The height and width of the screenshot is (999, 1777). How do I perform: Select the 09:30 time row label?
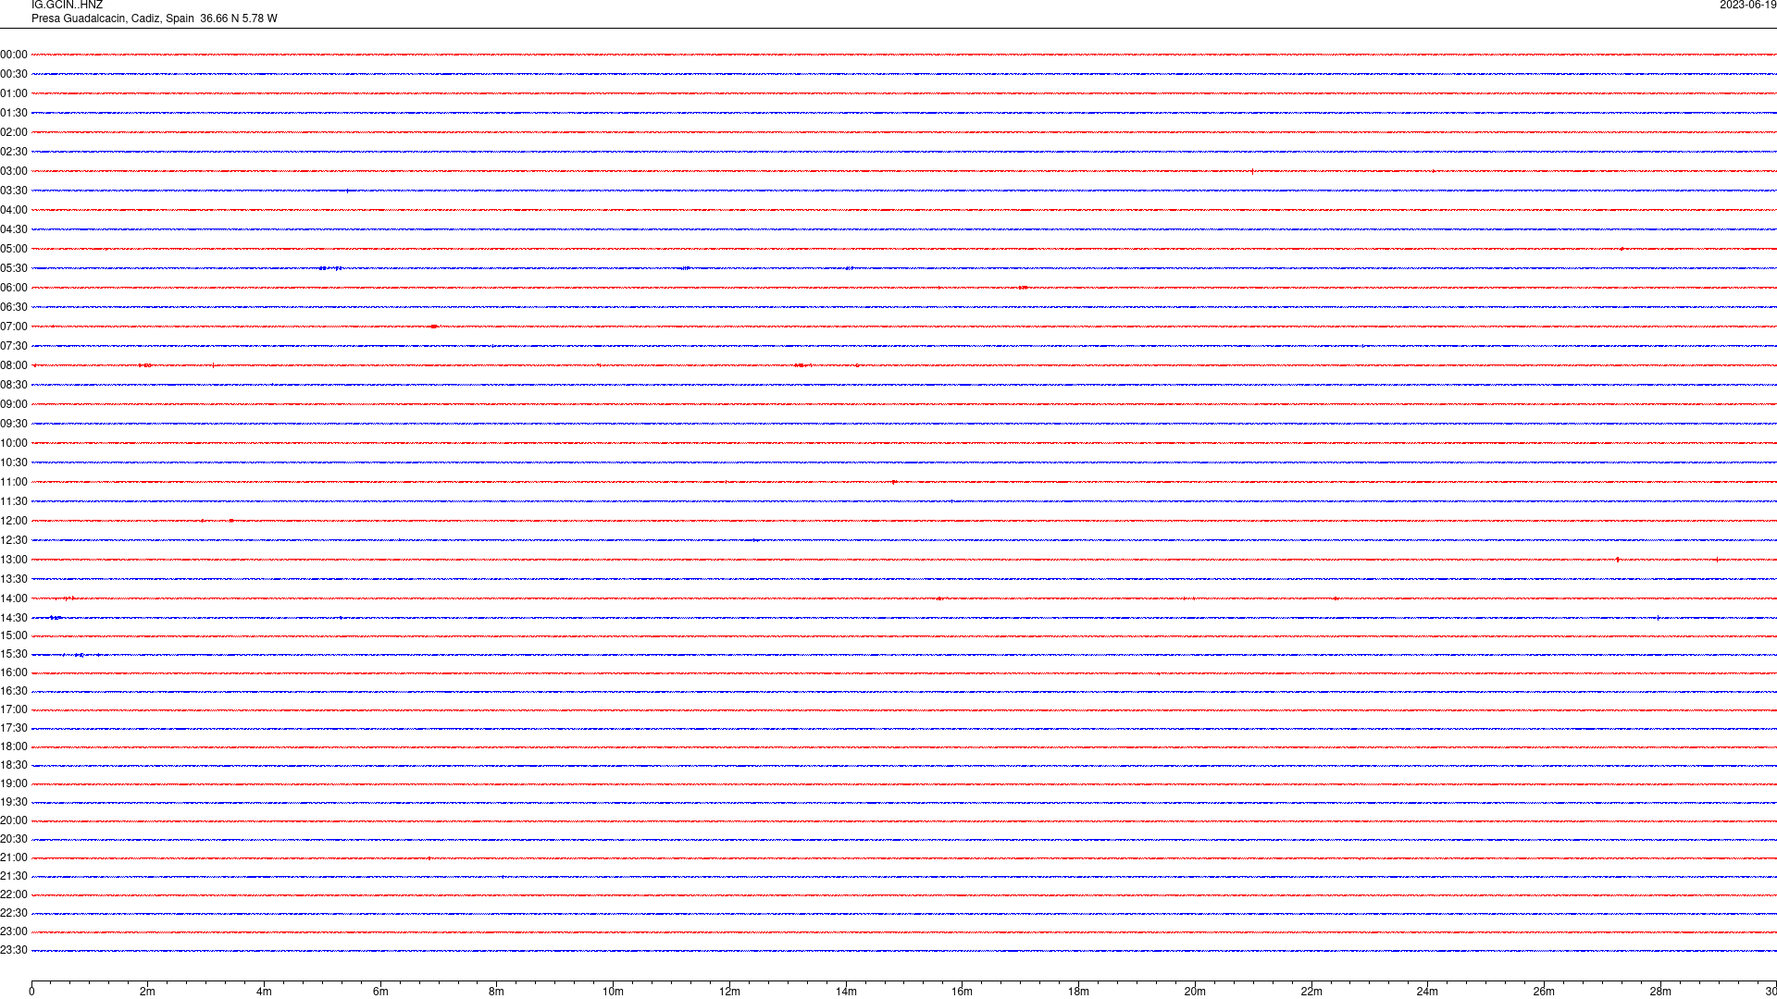(x=14, y=424)
